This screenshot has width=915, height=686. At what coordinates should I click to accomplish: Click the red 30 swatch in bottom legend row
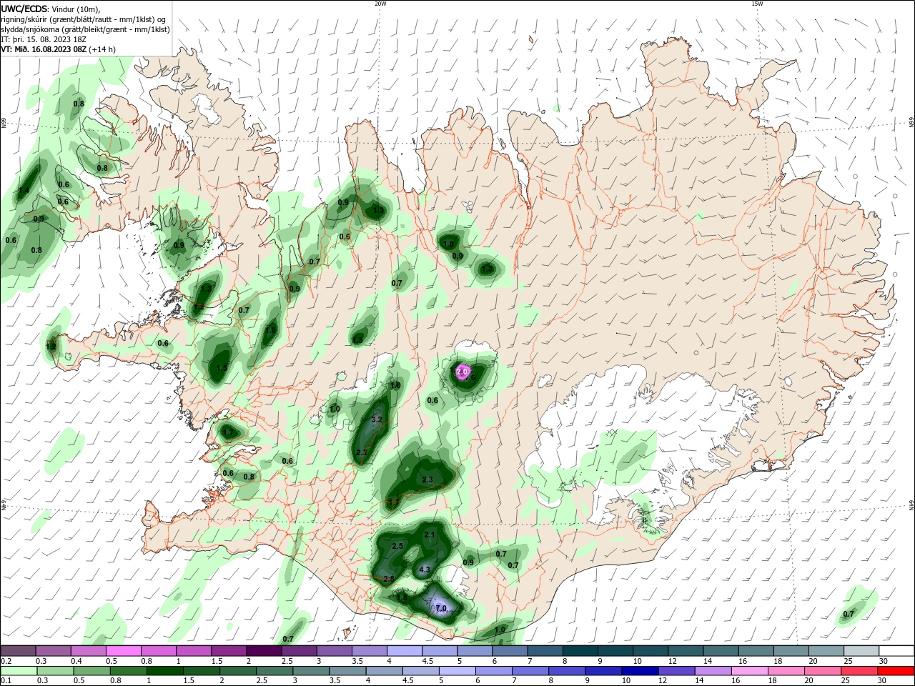897,671
